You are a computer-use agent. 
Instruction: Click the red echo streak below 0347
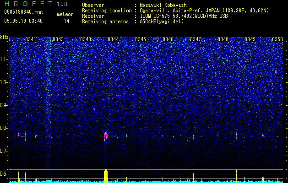pos(193,137)
